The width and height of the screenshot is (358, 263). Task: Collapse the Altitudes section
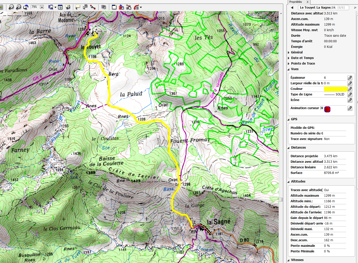(x=298, y=181)
